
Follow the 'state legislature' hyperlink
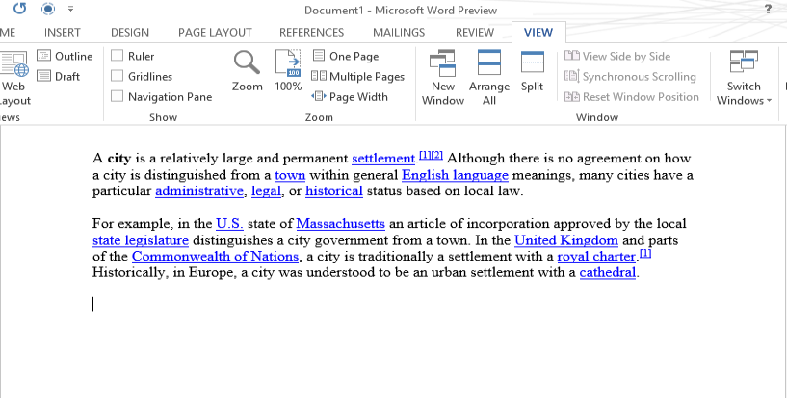tap(141, 240)
